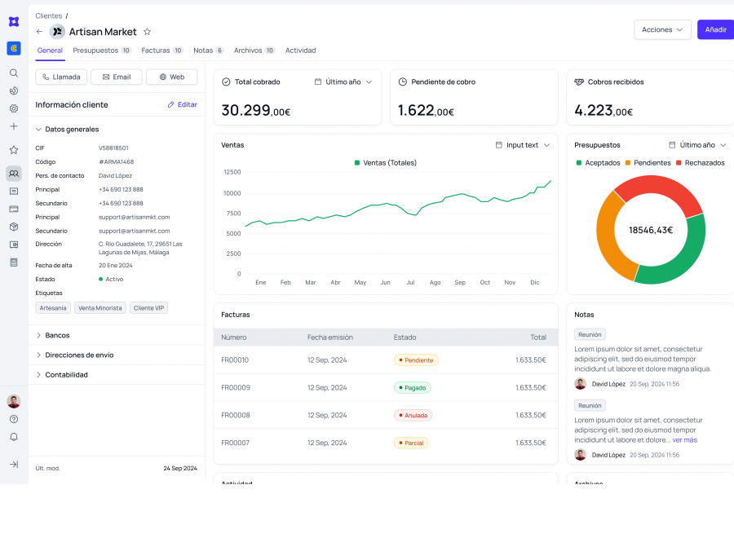This screenshot has height=547, width=734.
Task: Expand the Bancos section
Action: click(57, 335)
